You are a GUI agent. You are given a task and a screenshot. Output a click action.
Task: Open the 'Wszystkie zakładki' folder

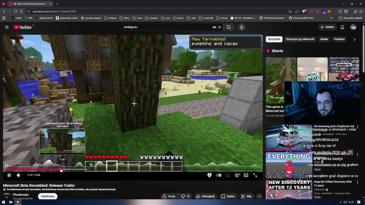[x=350, y=18]
